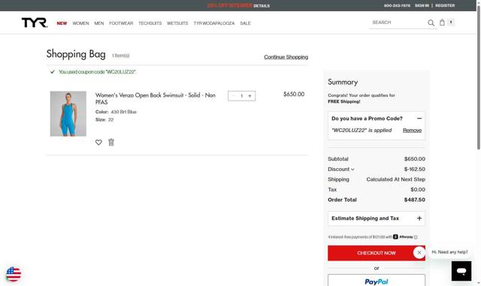Screen dimensions: 481x286
Task: Open the NEW menu
Action: pyautogui.click(x=62, y=23)
